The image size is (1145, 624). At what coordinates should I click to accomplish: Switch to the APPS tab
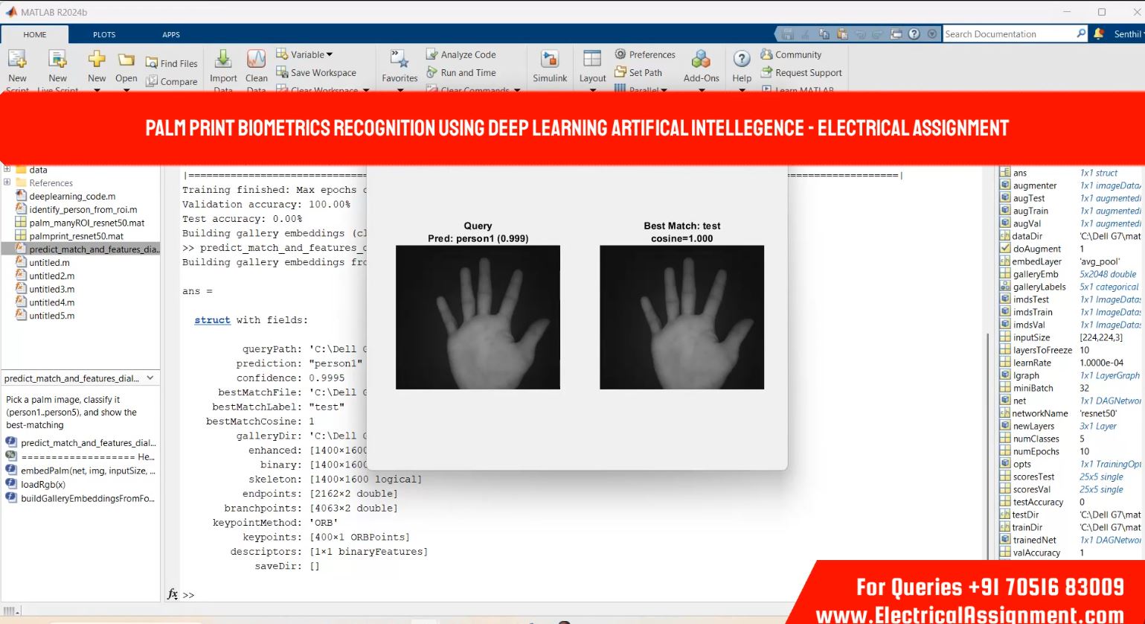click(x=171, y=34)
